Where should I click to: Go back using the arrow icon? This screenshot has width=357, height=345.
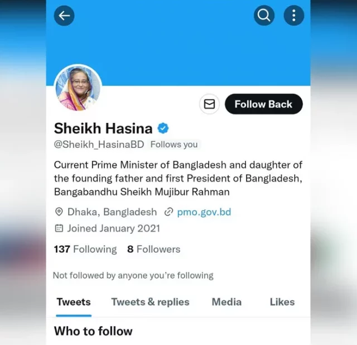pyautogui.click(x=64, y=16)
